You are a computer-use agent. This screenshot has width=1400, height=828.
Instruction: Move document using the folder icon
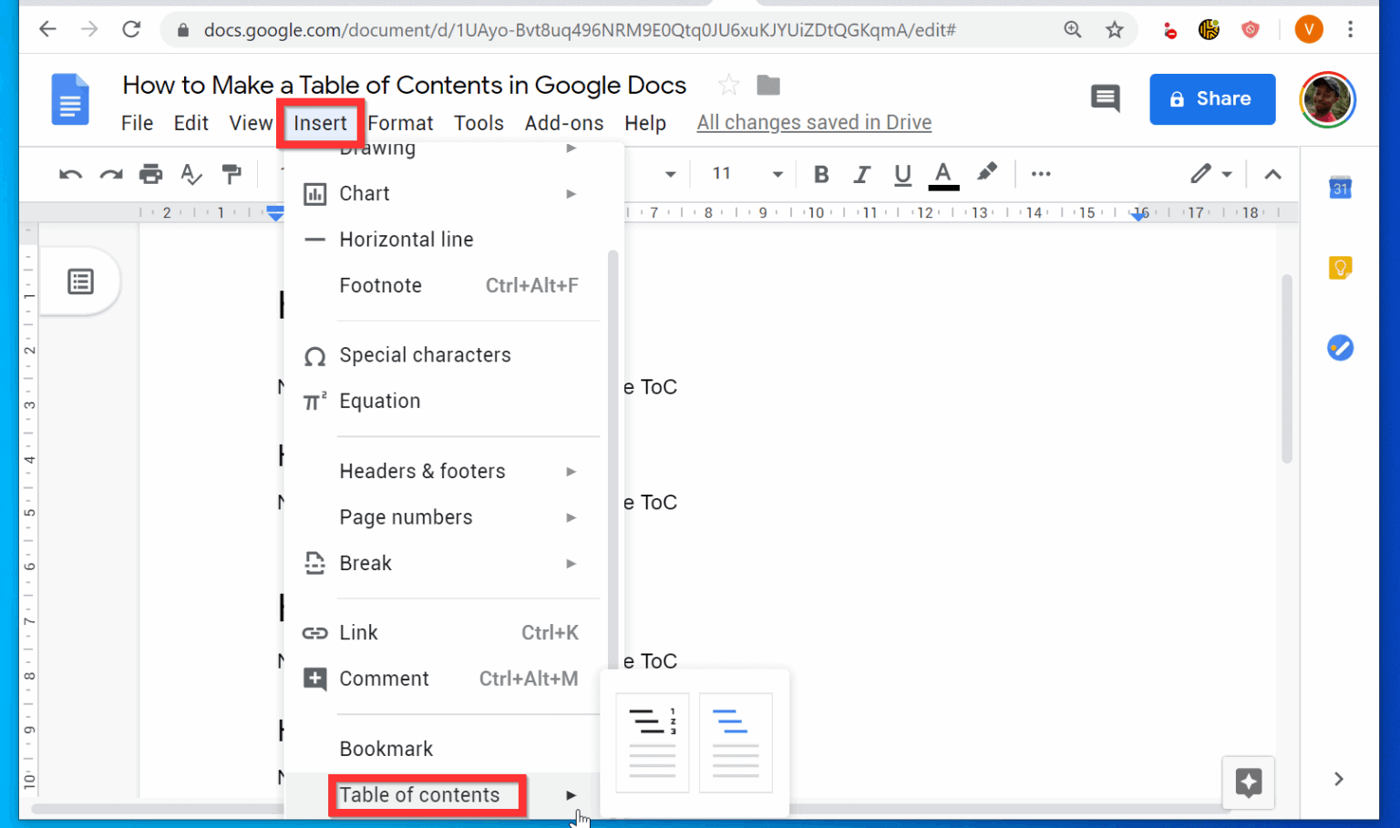coord(768,86)
